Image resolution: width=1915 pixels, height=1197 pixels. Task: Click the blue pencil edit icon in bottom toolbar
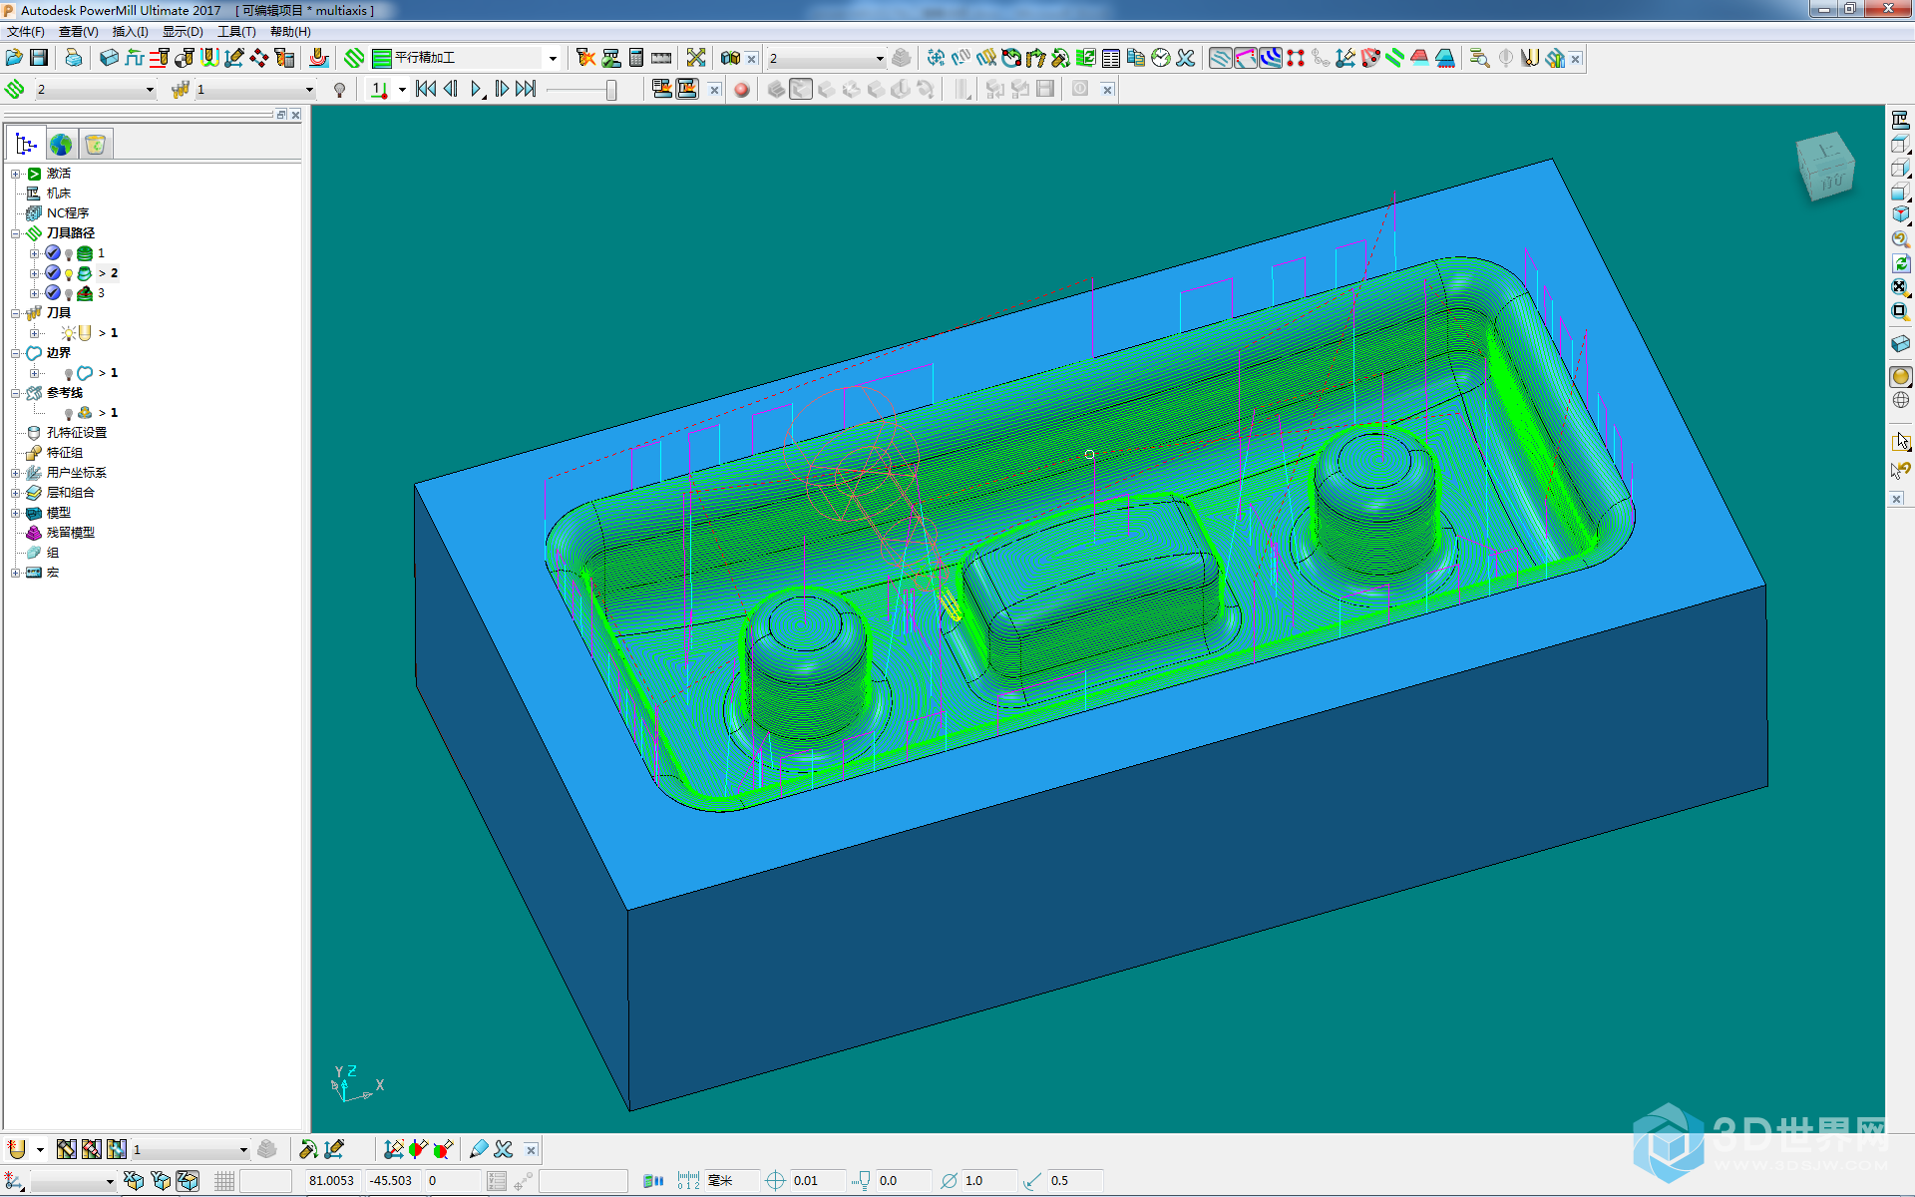coord(478,1149)
